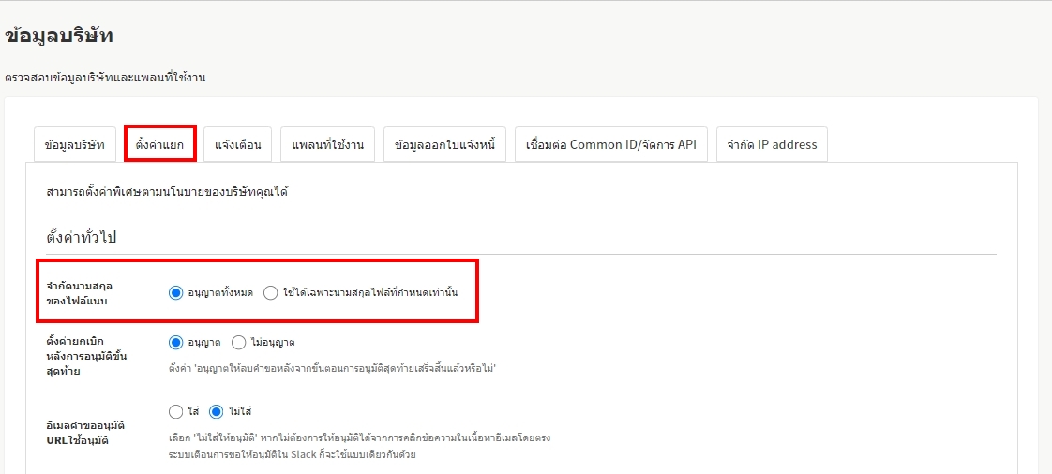Image resolution: width=1052 pixels, height=474 pixels.
Task: Open the ข้อมูลออกใบแจ้งหนี้ tab
Action: [444, 145]
